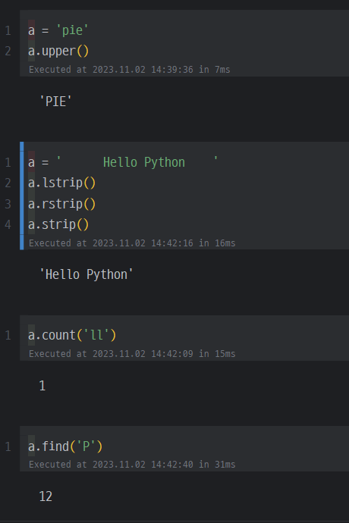Image resolution: width=349 pixels, height=523 pixels.
Task: Select the output value 1
Action: (42, 386)
